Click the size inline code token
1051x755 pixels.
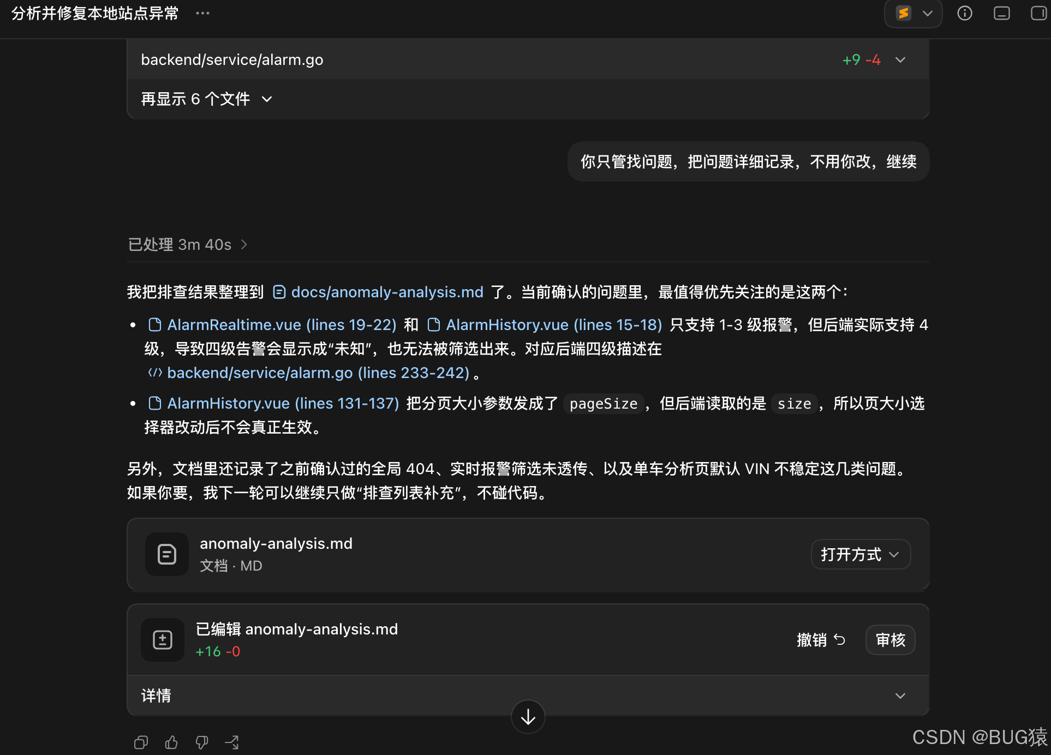pyautogui.click(x=794, y=404)
